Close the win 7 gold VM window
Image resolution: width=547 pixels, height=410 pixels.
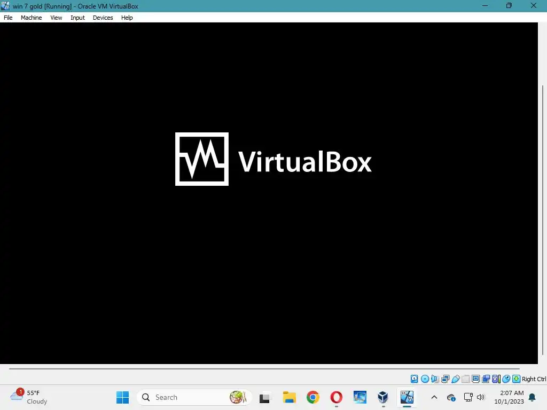[534, 5]
